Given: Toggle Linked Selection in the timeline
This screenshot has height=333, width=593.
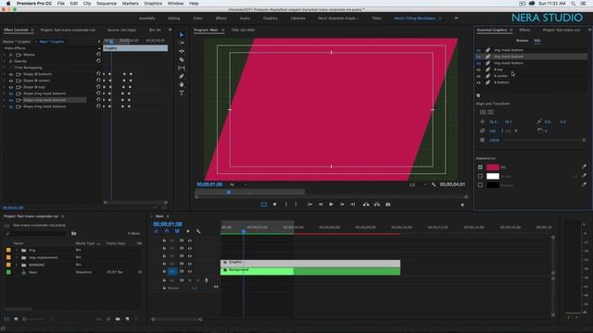Looking at the screenshot, I should click(x=177, y=231).
